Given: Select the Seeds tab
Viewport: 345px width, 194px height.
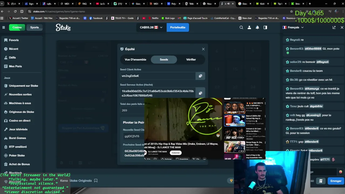Looking at the screenshot, I should (164, 60).
